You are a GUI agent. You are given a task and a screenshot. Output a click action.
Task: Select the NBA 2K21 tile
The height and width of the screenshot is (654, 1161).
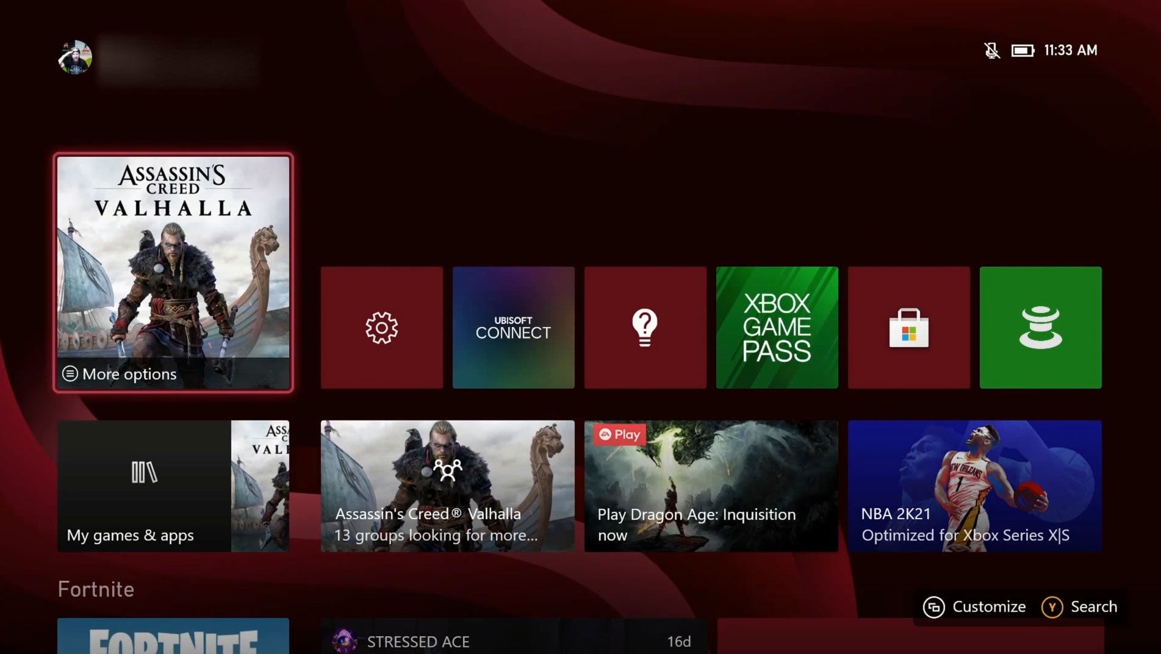coord(974,485)
